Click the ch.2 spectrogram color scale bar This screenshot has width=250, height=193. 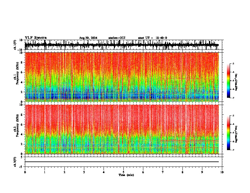point(228,133)
